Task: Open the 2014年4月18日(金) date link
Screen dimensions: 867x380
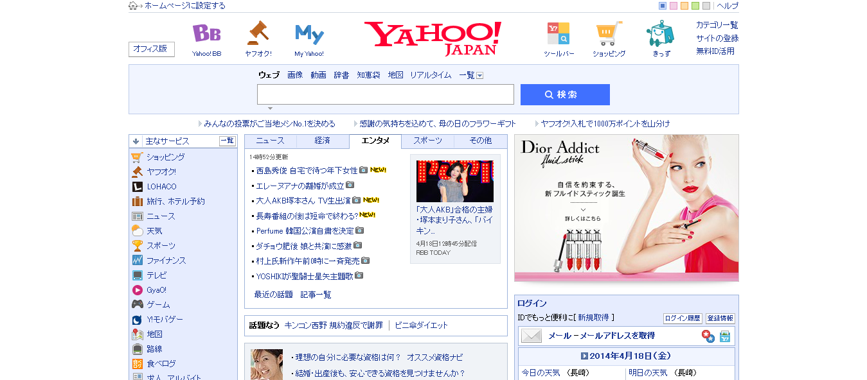Action: (x=630, y=356)
